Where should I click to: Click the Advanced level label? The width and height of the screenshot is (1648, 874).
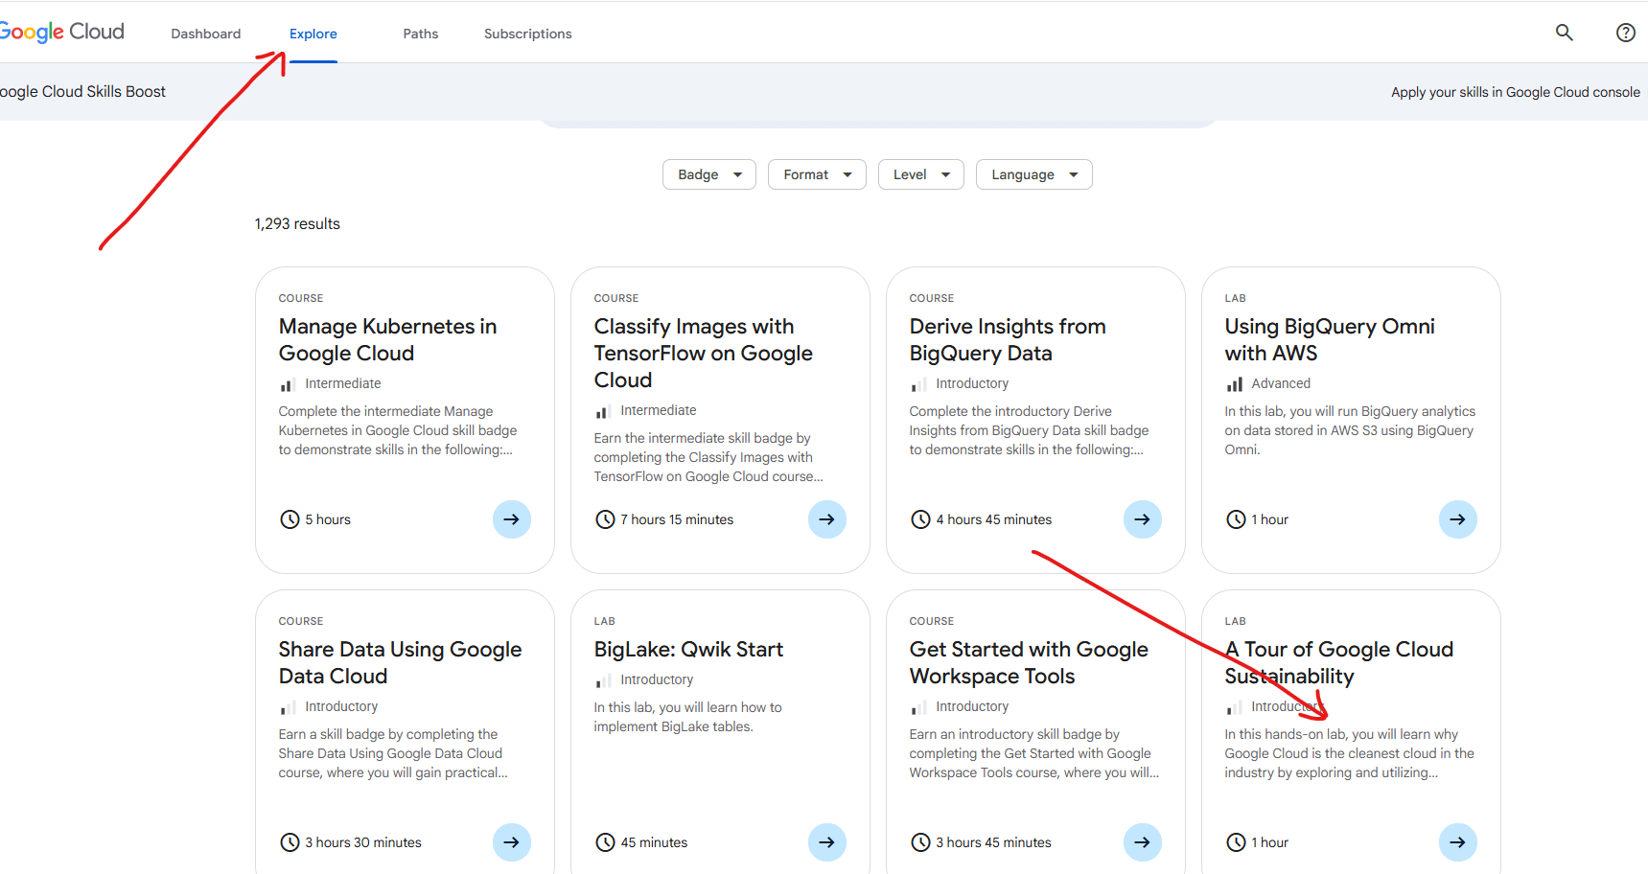point(1281,383)
